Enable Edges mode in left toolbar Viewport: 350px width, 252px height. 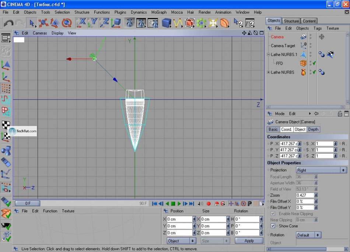pos(6,100)
